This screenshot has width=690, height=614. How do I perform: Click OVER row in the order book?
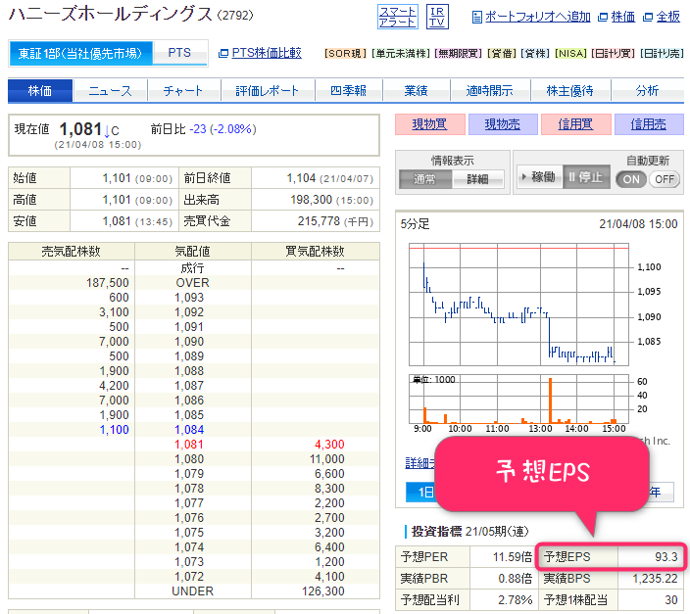pos(194,283)
